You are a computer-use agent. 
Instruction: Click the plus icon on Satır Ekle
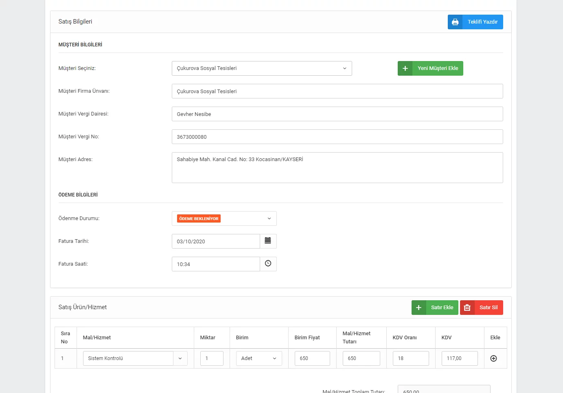point(418,308)
